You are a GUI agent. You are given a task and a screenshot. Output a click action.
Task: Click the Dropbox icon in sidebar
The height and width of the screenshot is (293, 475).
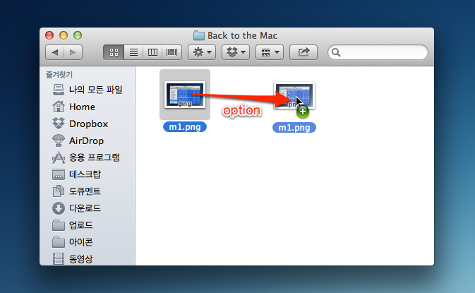coord(59,124)
